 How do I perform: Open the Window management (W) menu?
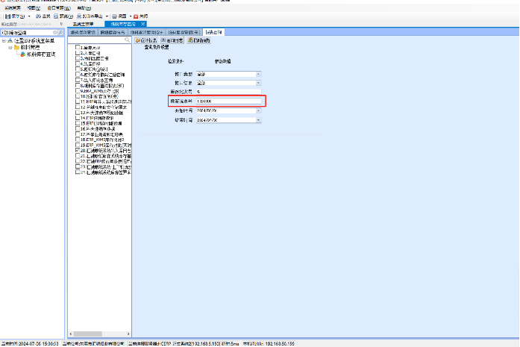[x=59, y=8]
